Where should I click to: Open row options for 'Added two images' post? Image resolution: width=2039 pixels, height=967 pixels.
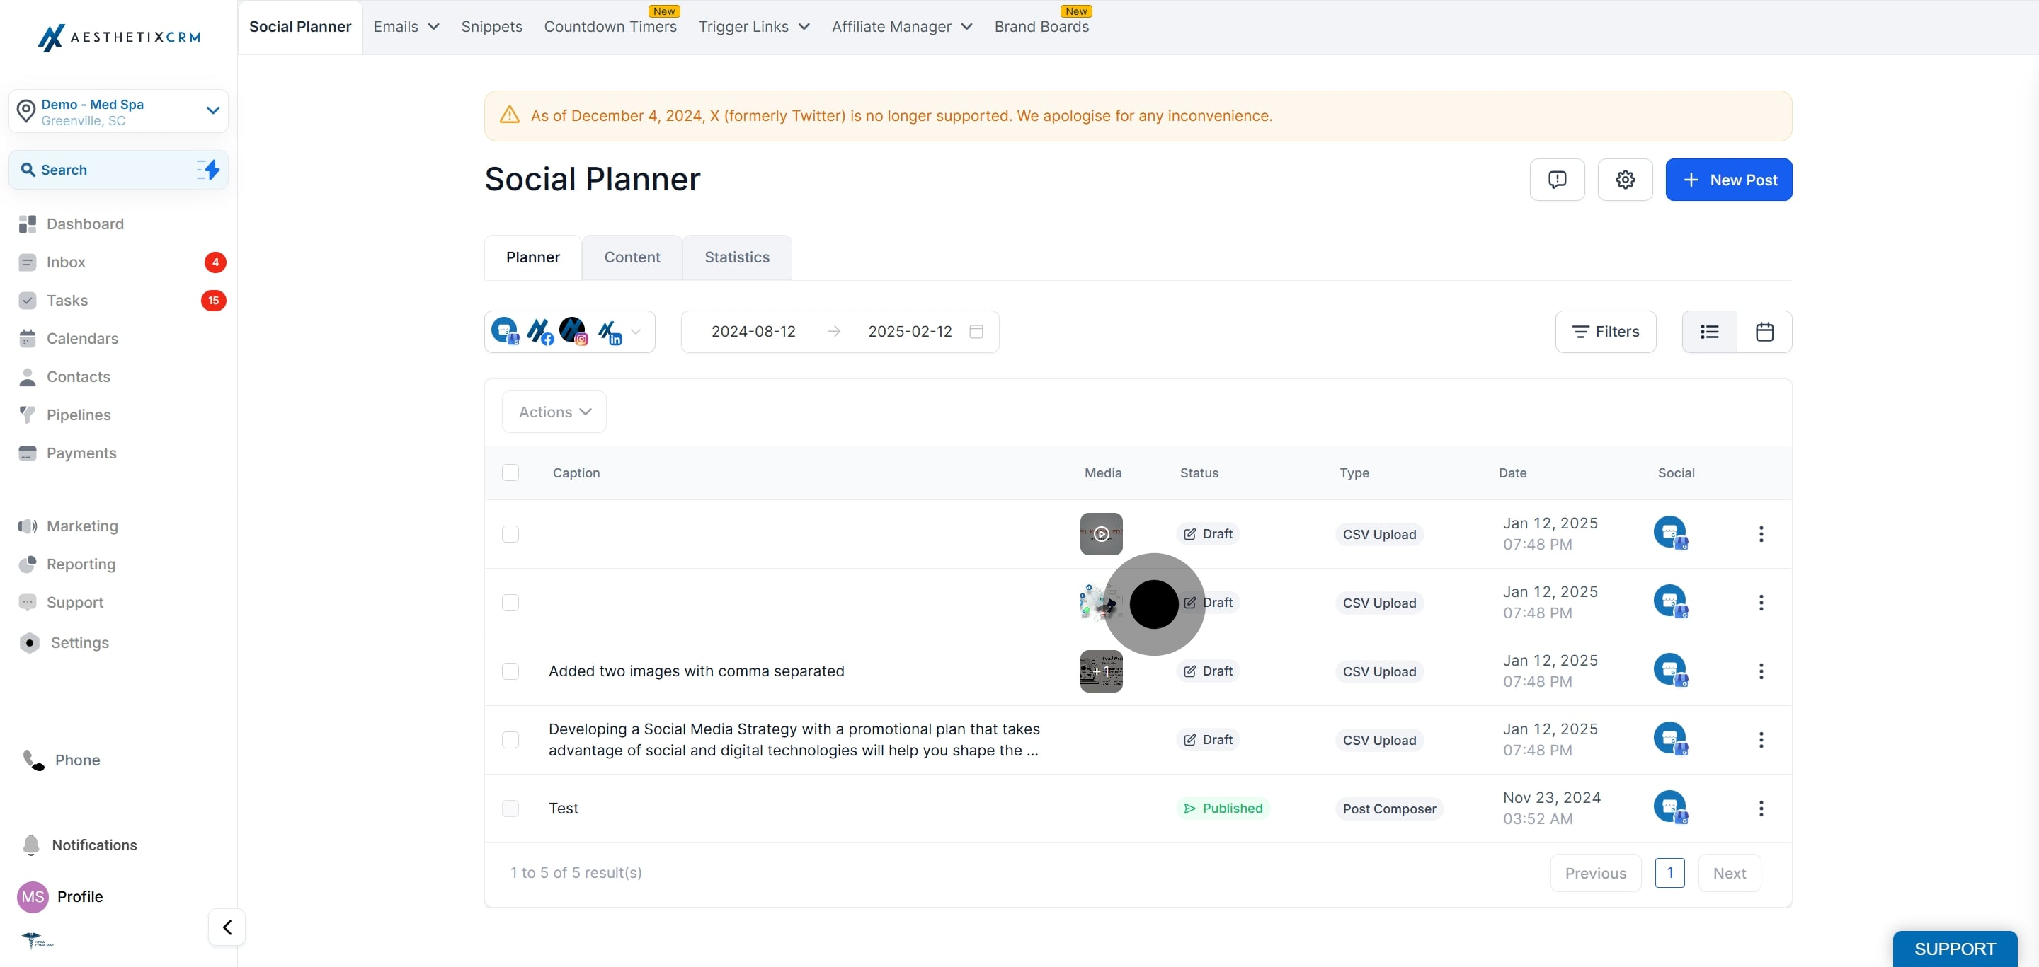pos(1761,671)
